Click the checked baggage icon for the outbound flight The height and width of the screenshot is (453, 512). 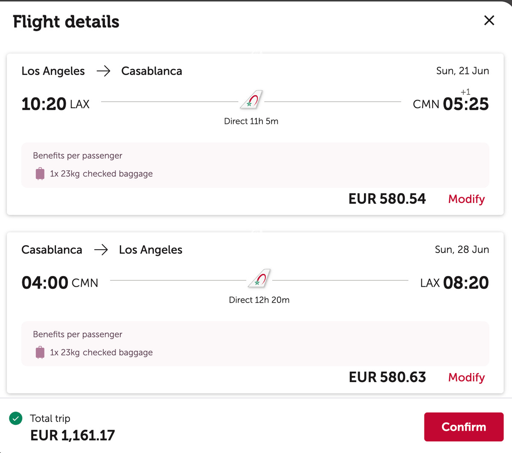40,174
